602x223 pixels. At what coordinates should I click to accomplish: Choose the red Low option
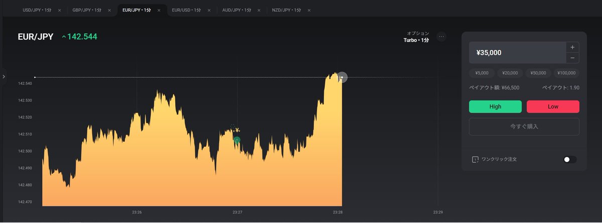553,106
